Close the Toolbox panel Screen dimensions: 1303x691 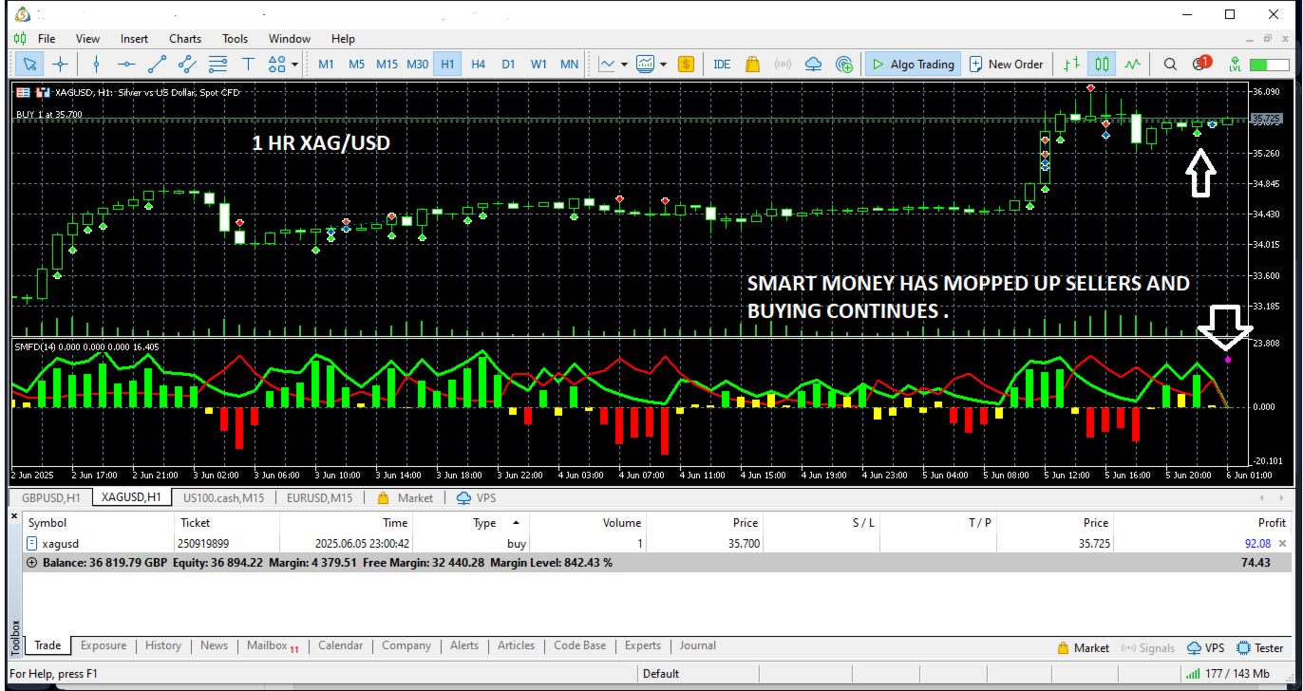pos(14,516)
